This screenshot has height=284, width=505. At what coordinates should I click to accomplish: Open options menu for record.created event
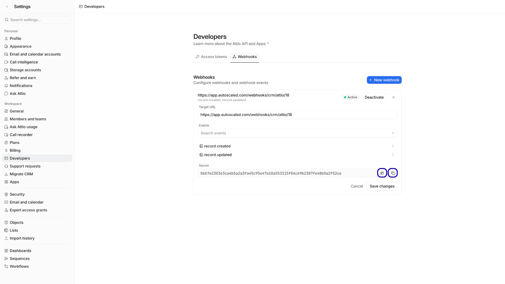point(393,146)
